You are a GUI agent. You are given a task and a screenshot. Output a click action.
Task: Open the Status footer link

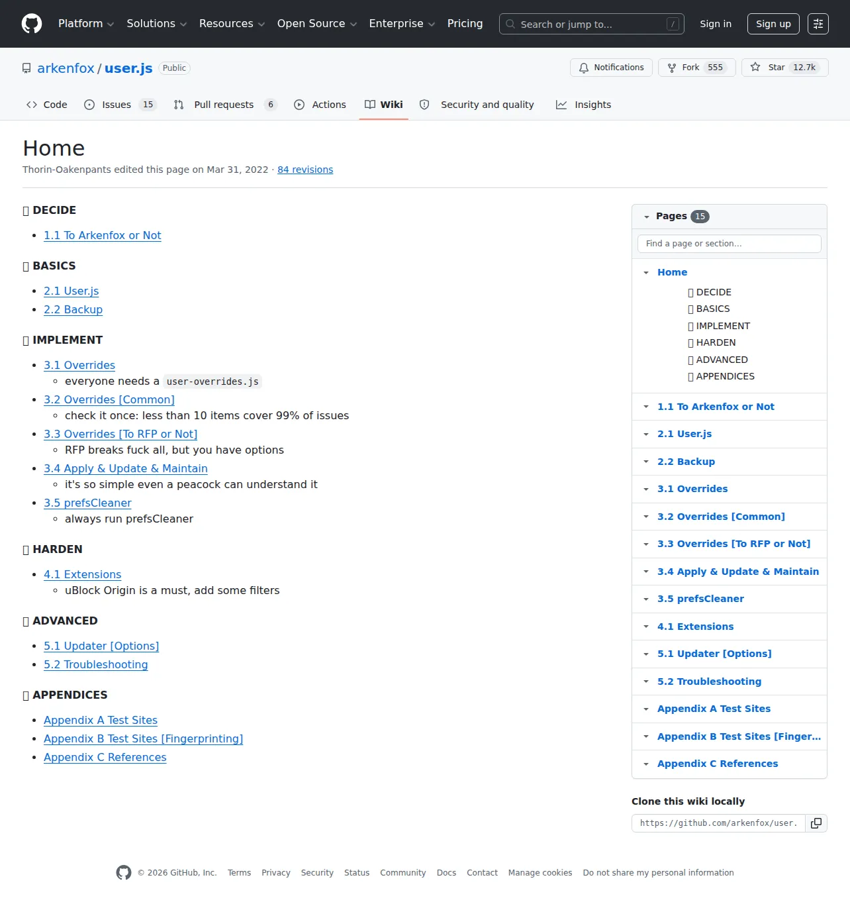coord(357,873)
